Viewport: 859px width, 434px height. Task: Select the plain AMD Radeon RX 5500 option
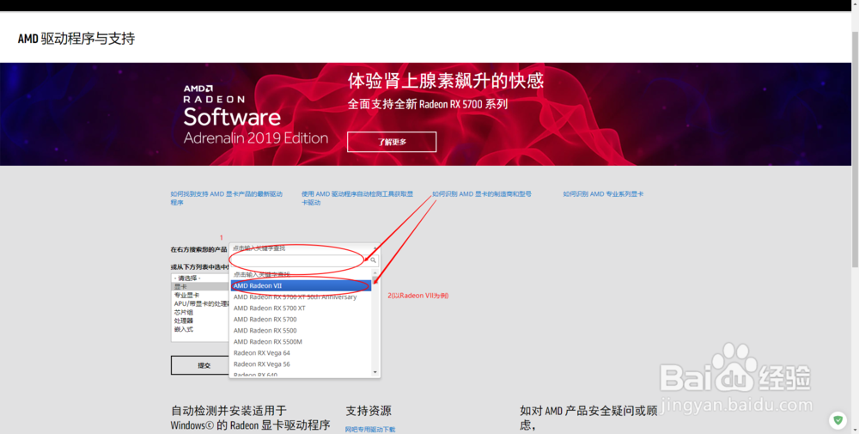click(x=301, y=330)
